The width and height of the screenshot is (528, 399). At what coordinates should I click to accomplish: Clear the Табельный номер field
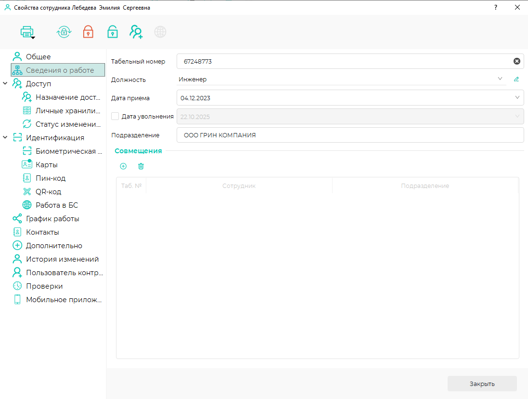(516, 61)
